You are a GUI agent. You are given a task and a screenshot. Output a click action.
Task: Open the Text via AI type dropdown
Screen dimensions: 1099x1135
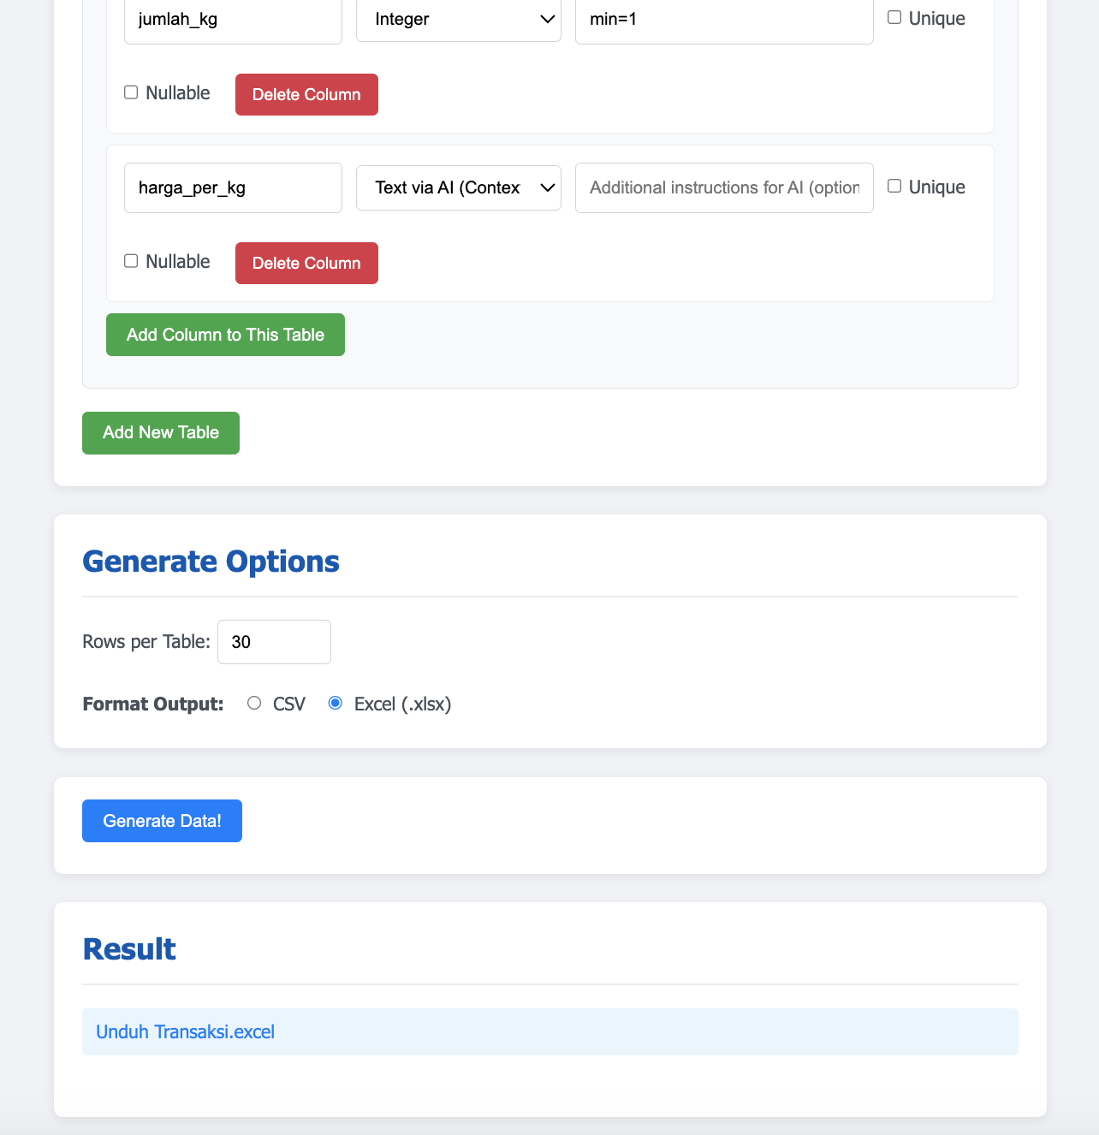(459, 187)
